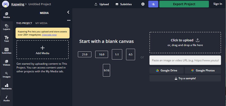The height and width of the screenshot is (106, 226).
Task: Open the Subtitles sidebar panel
Action: [x=6, y=51]
